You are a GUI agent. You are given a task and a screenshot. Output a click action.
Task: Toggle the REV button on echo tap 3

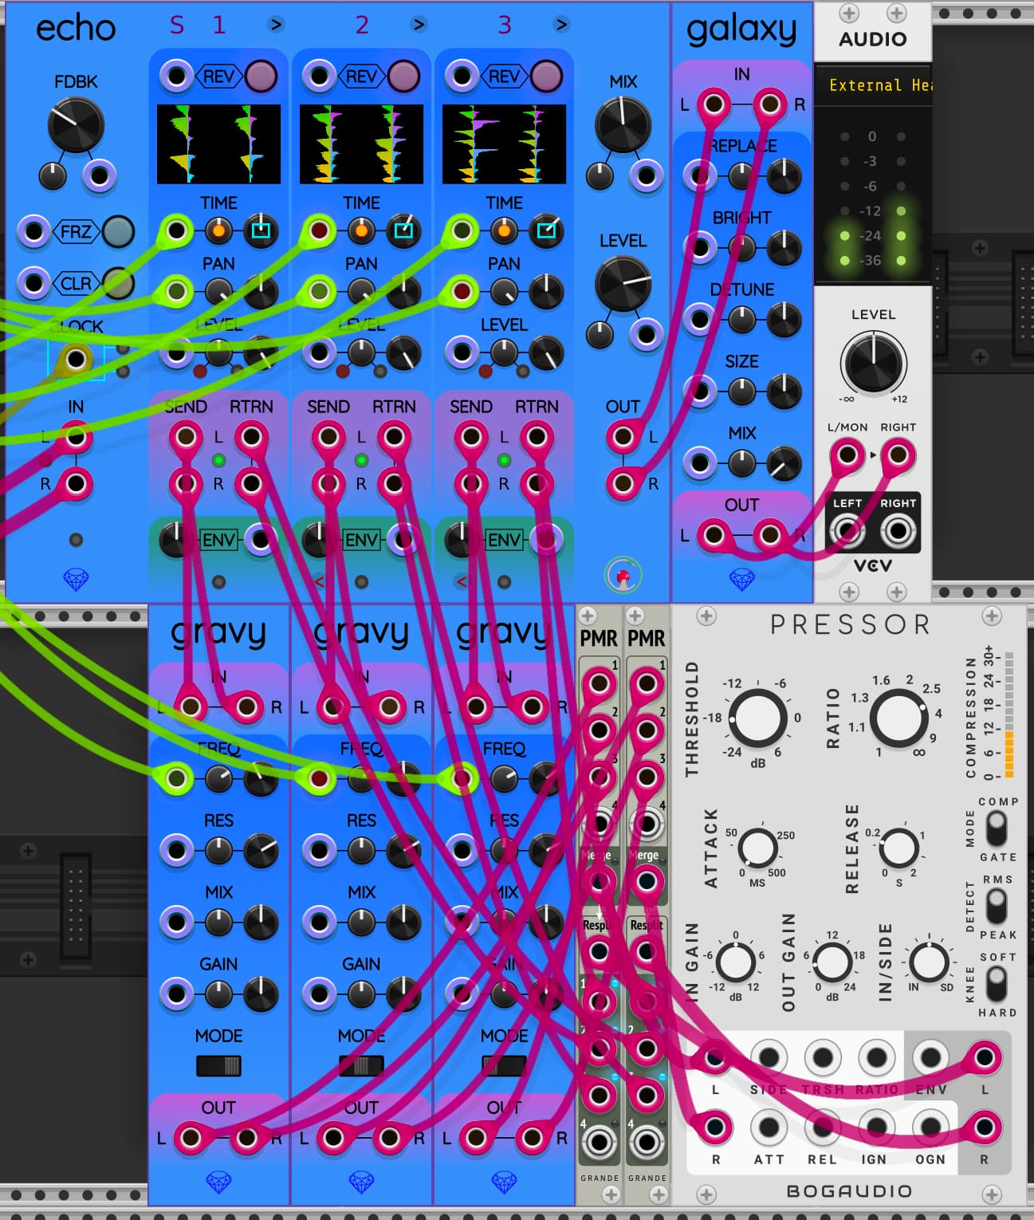pos(545,77)
